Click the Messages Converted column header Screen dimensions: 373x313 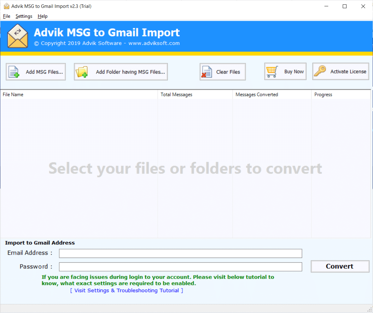pos(272,94)
